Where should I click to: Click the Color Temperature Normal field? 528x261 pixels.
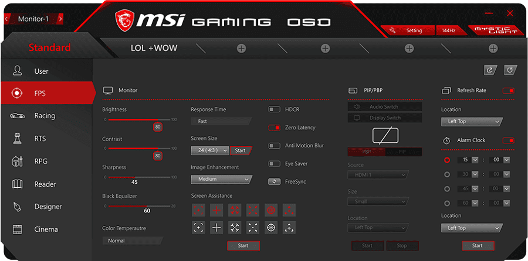click(133, 241)
